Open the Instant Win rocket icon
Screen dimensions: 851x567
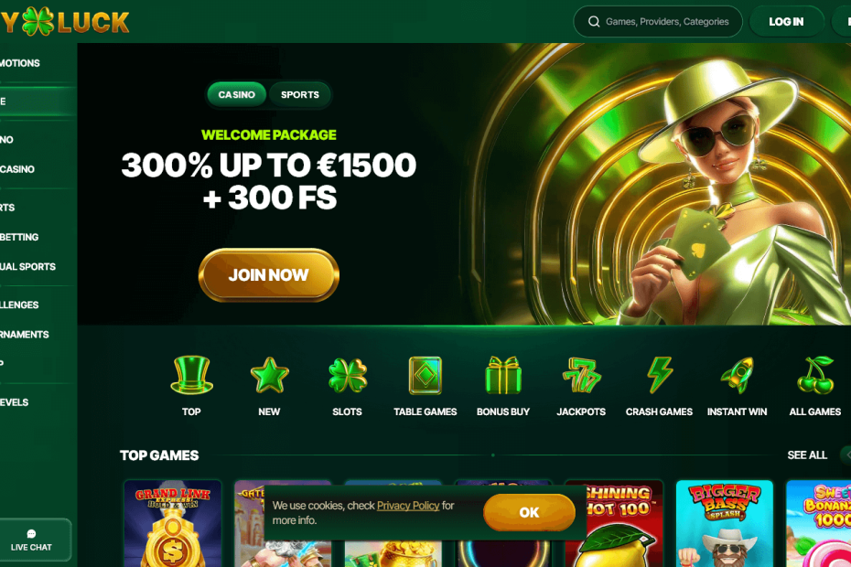pyautogui.click(x=737, y=375)
